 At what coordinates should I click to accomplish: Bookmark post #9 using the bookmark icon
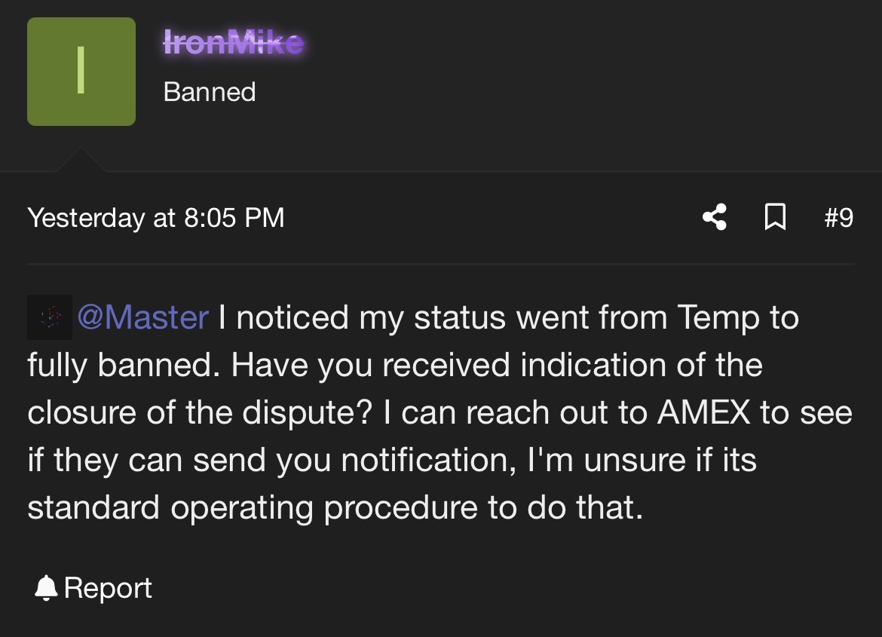(775, 217)
